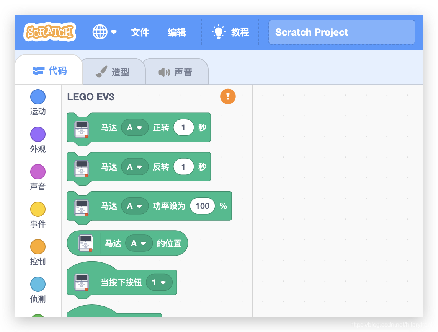
Task: Click the 控制 category label
Action: coord(38,261)
